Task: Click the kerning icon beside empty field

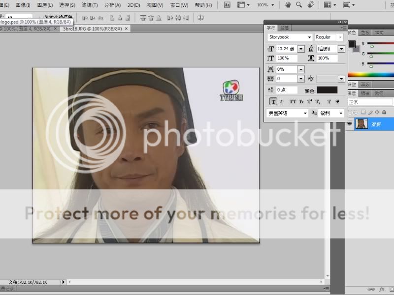Action: click(311, 79)
